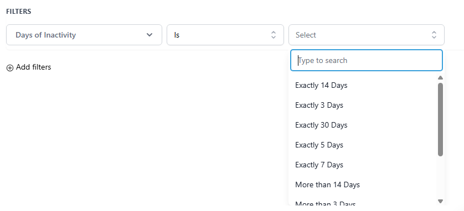Click the plus circle icon beside Add filters

point(10,68)
